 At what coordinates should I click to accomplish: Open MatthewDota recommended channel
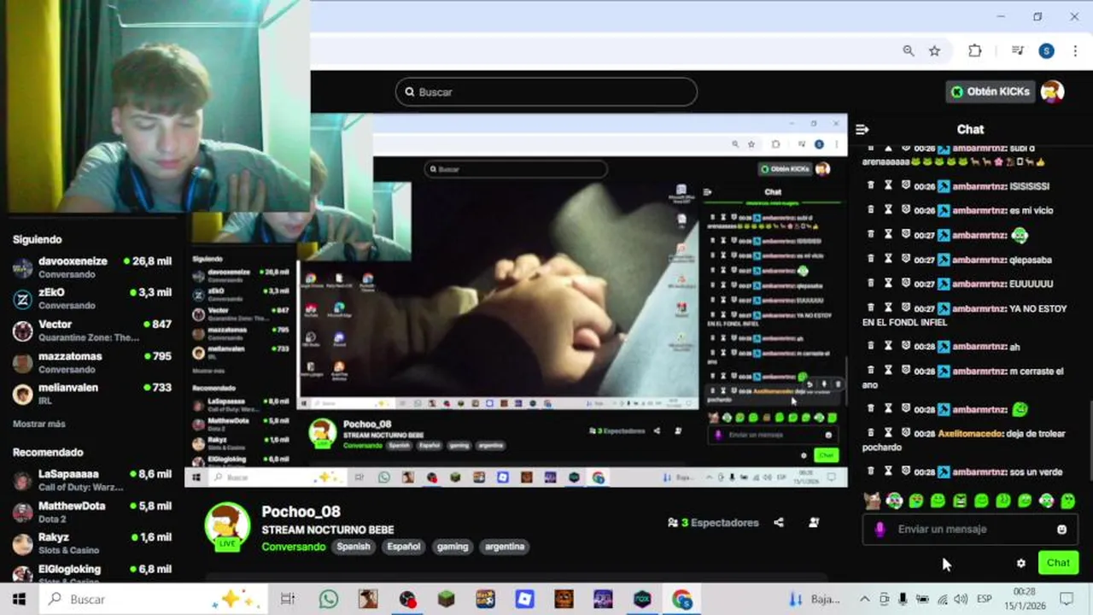92,512
